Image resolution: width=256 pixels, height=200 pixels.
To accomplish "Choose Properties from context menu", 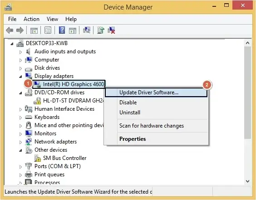I will 156,139.
